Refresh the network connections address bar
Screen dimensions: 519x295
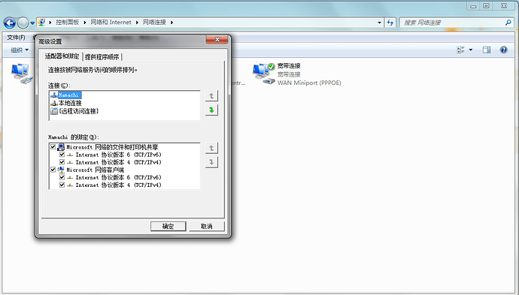390,23
